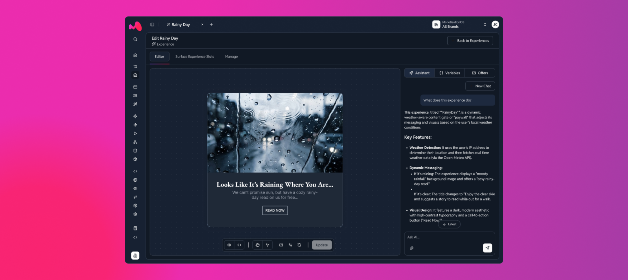This screenshot has height=280, width=628.
Task: Click the 'Edit Rainy Day' page title
Action: point(165,38)
